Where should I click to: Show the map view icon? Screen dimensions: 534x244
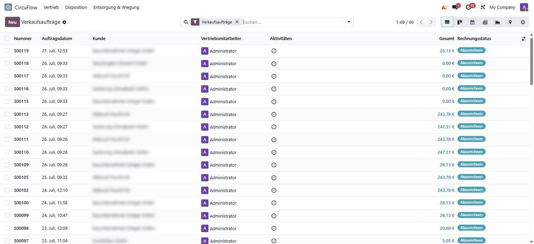click(510, 22)
